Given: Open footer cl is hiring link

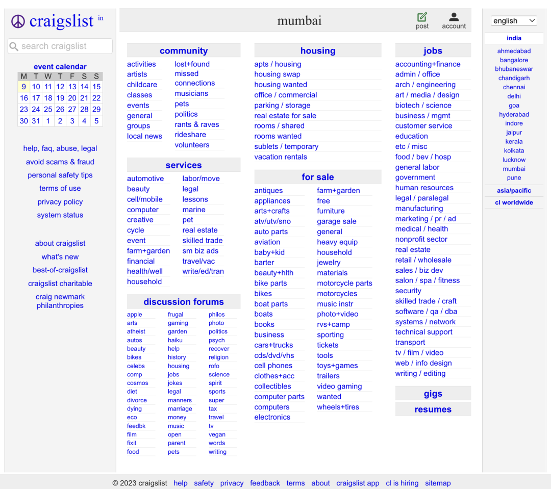Looking at the screenshot, I should pos(402,483).
